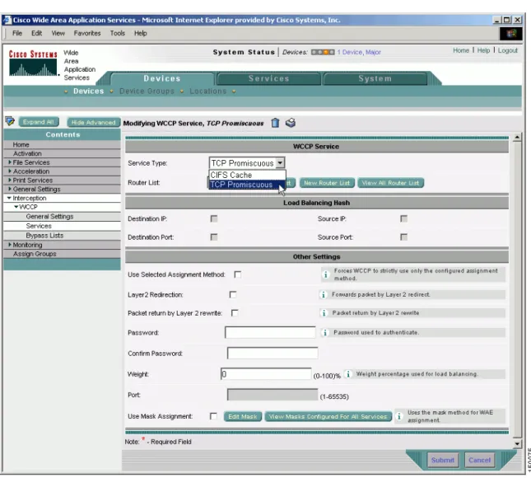
Task: Check Use Selected Assignment Method
Action: tap(238, 274)
